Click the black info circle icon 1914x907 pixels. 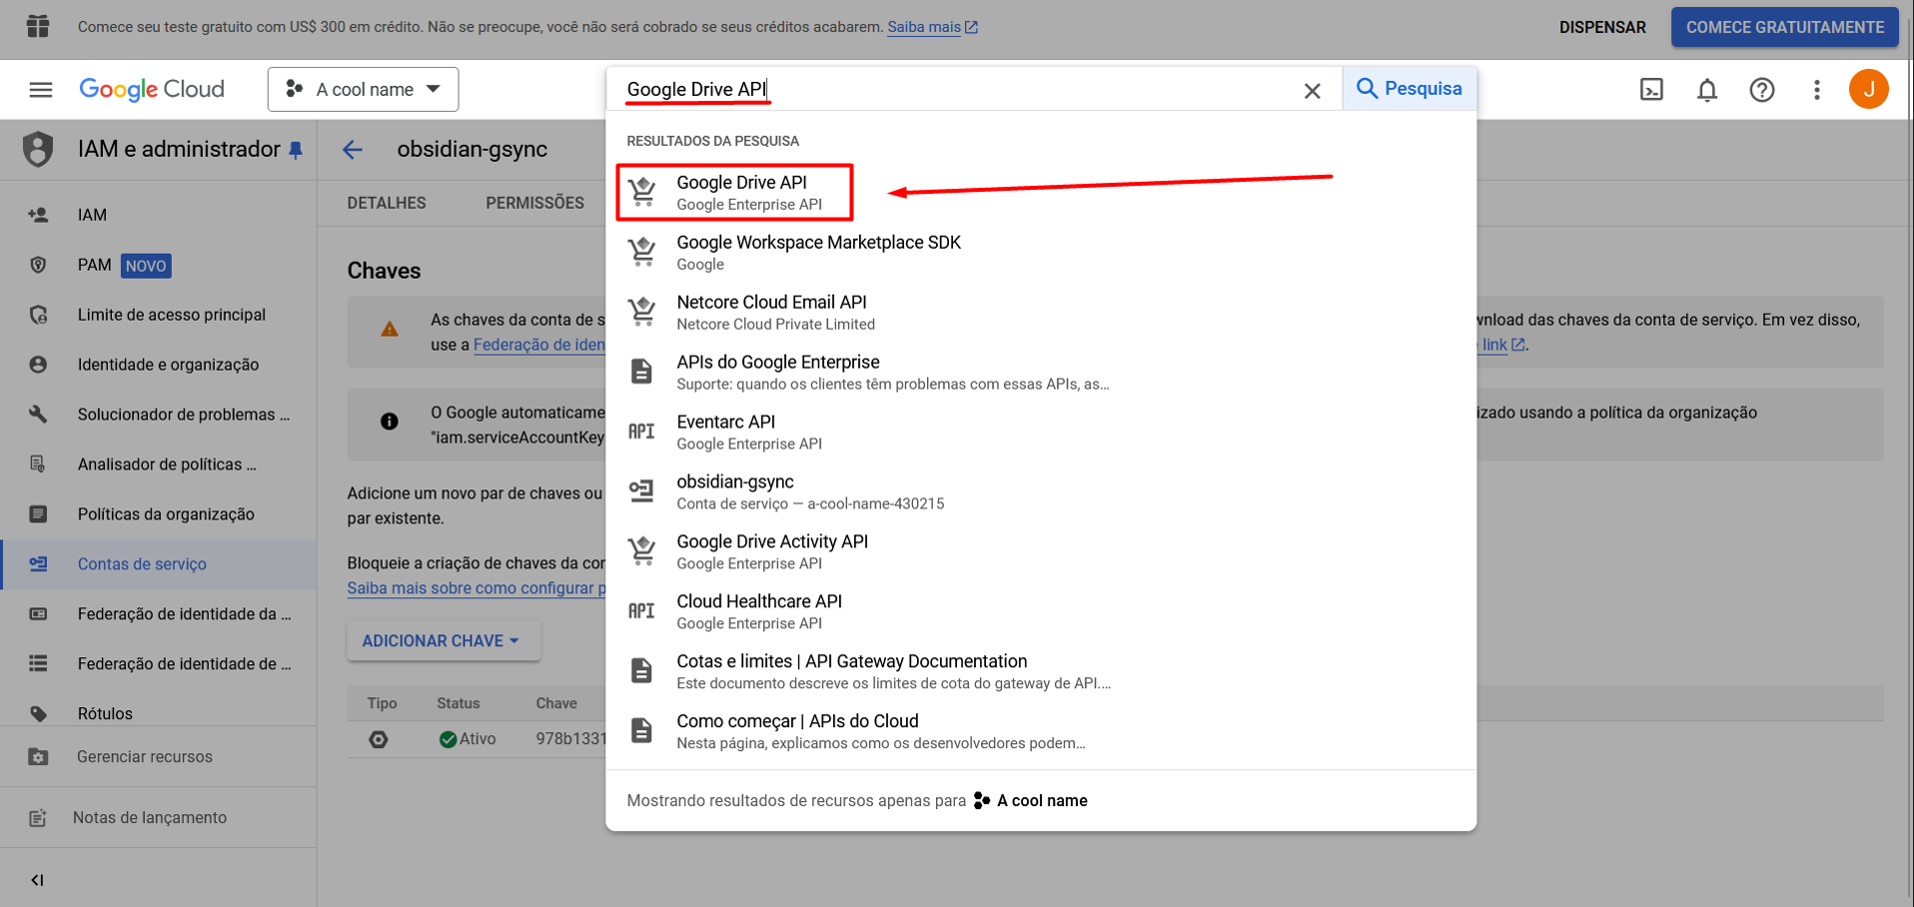390,422
